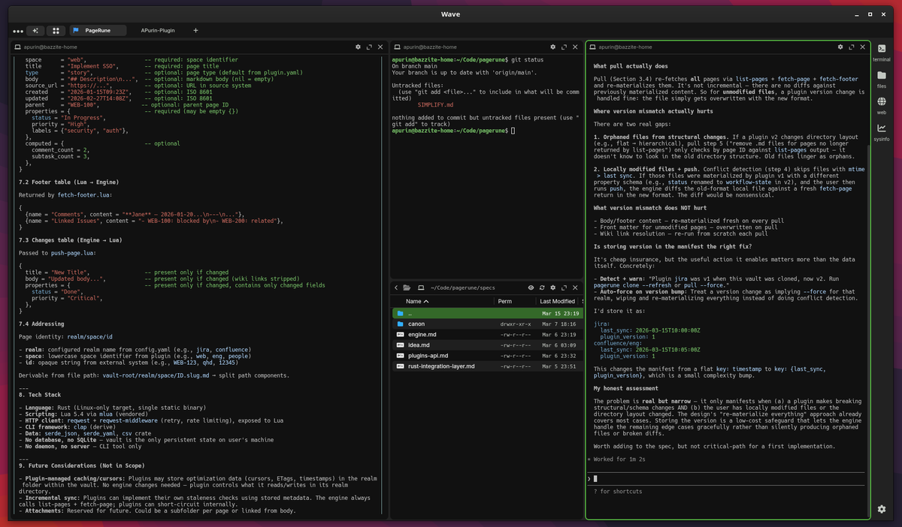
Task: Refresh the file browser listing
Action: (541, 288)
